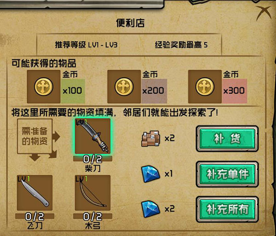Click the 木弓 0/2 progress bar
The image size is (276, 236).
tap(92, 216)
